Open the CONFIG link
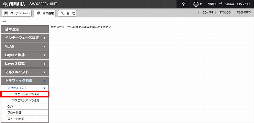Viewport: 254px width, 123px height. [208, 12]
